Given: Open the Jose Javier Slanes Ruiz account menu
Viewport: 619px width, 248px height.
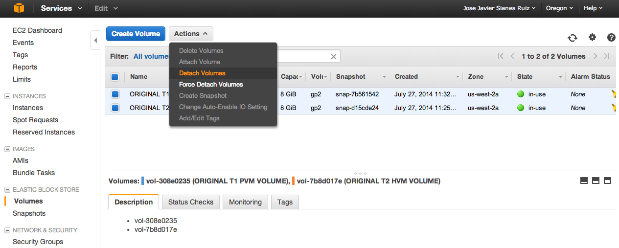Looking at the screenshot, I should click(499, 8).
